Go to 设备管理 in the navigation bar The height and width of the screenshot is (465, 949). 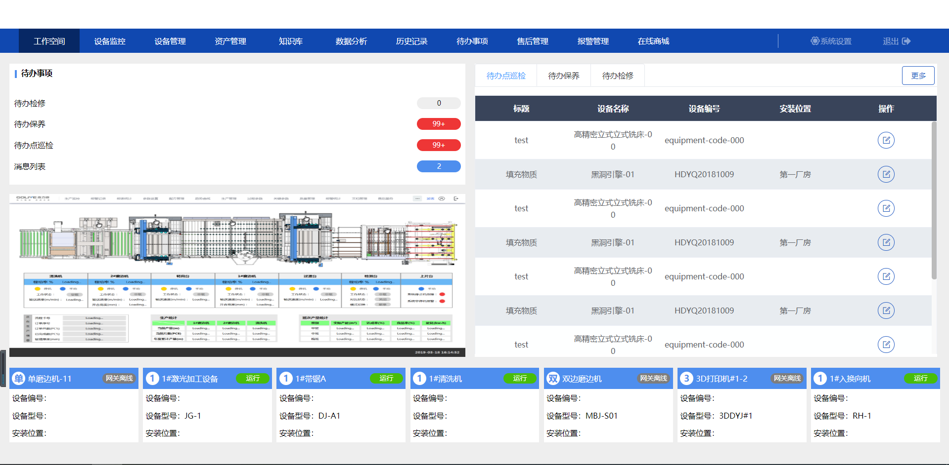pos(170,41)
